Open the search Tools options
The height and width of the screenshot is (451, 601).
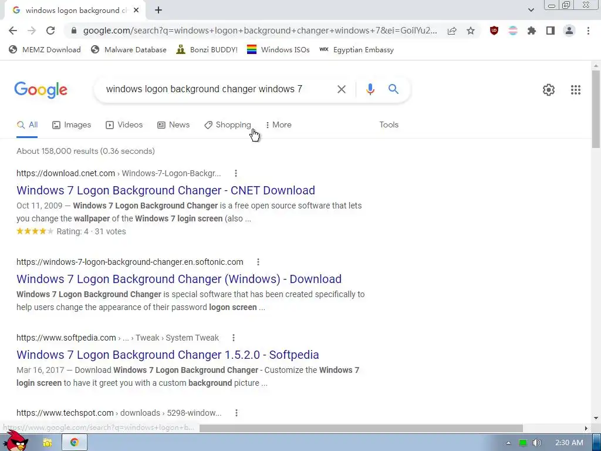click(389, 124)
